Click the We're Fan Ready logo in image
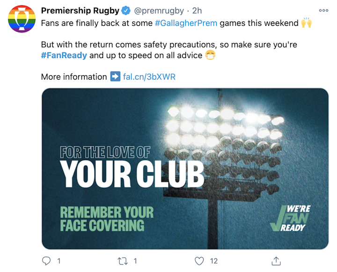This screenshot has width=337, height=272. click(x=290, y=217)
